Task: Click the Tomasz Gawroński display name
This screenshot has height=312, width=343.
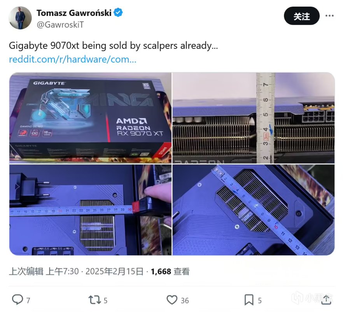Action: (74, 13)
